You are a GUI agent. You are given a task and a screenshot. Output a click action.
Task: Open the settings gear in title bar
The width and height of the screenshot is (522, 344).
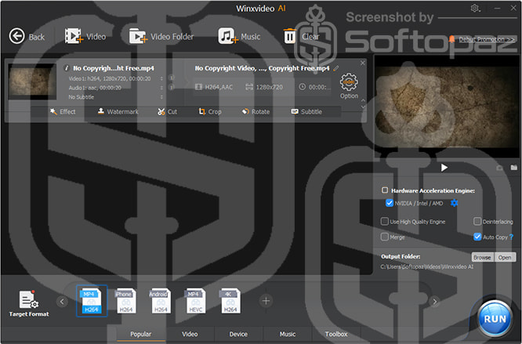click(475, 8)
